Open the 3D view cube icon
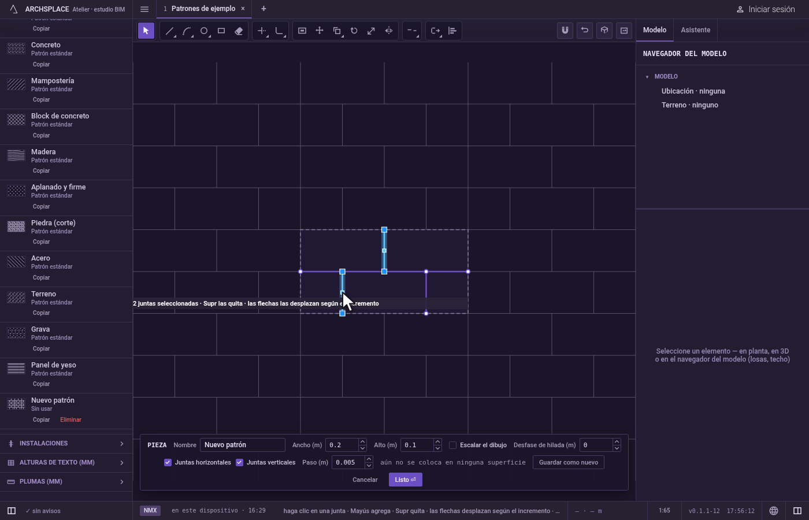The image size is (809, 520). [604, 31]
